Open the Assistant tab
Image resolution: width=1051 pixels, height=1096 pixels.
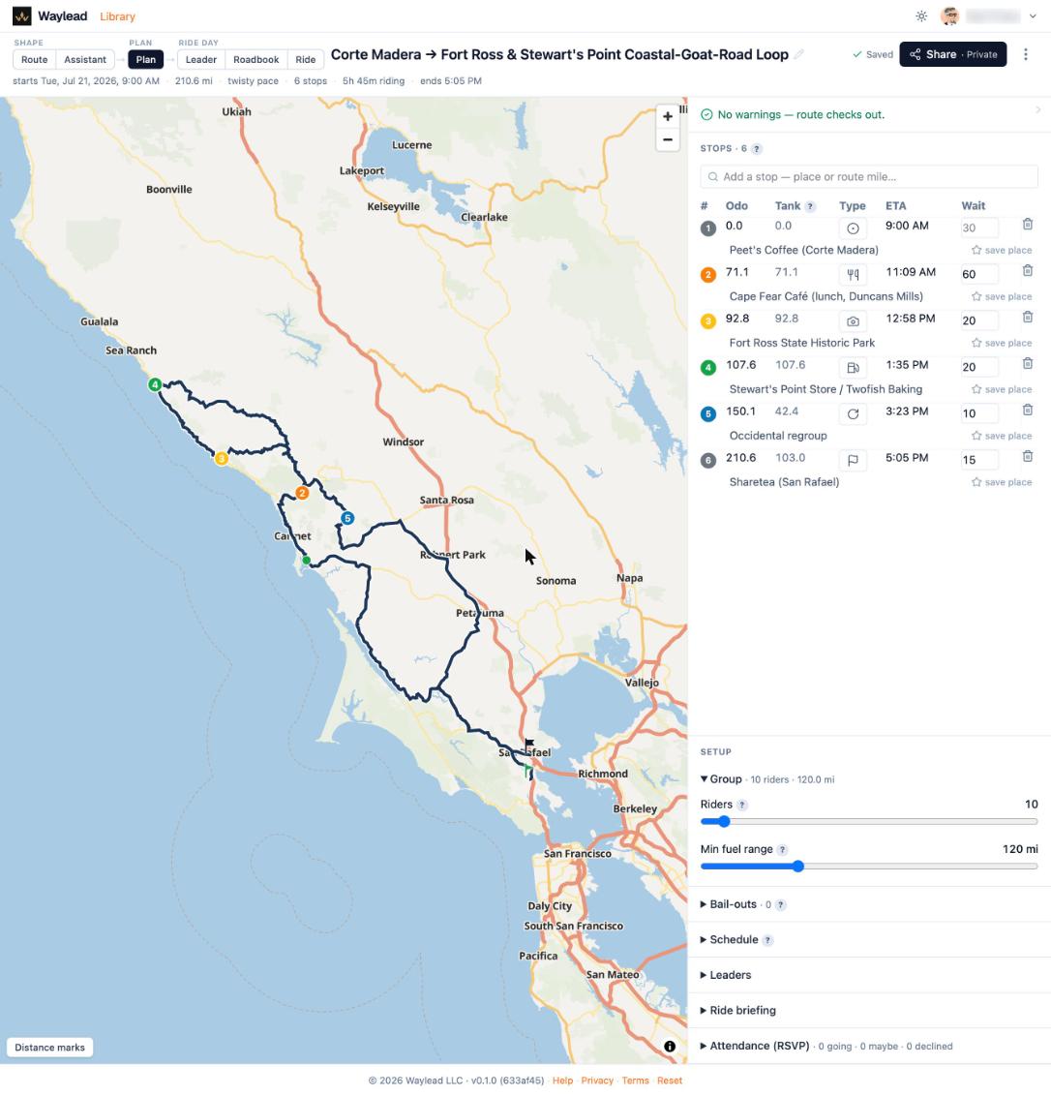point(85,59)
